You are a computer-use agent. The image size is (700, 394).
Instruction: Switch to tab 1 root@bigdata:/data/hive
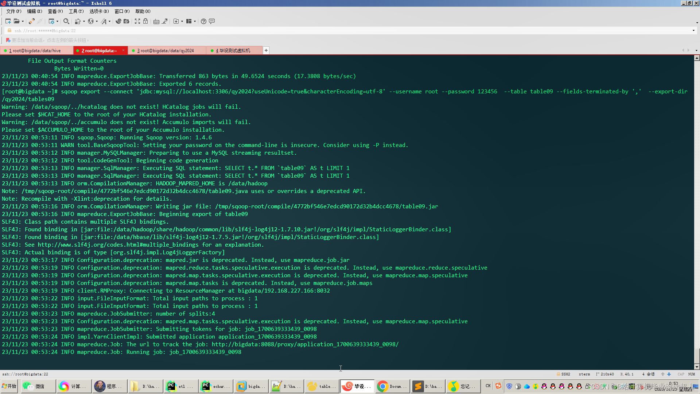pos(36,51)
